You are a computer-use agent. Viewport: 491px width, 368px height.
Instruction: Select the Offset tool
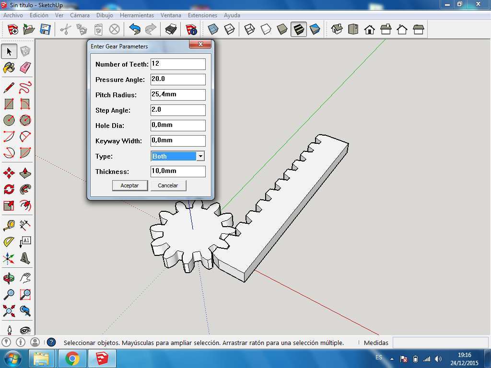pos(25,205)
